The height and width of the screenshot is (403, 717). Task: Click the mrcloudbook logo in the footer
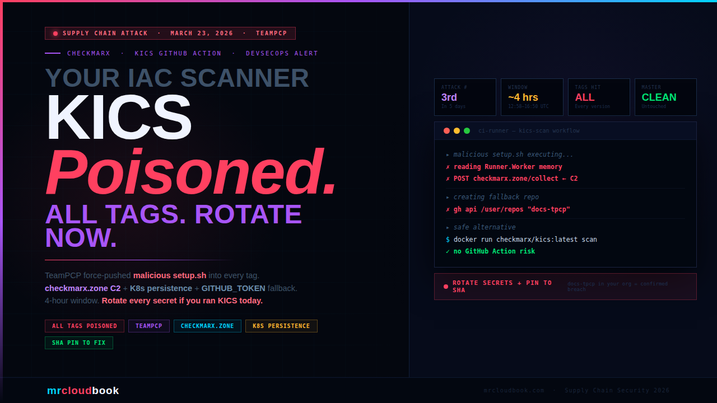click(x=83, y=391)
